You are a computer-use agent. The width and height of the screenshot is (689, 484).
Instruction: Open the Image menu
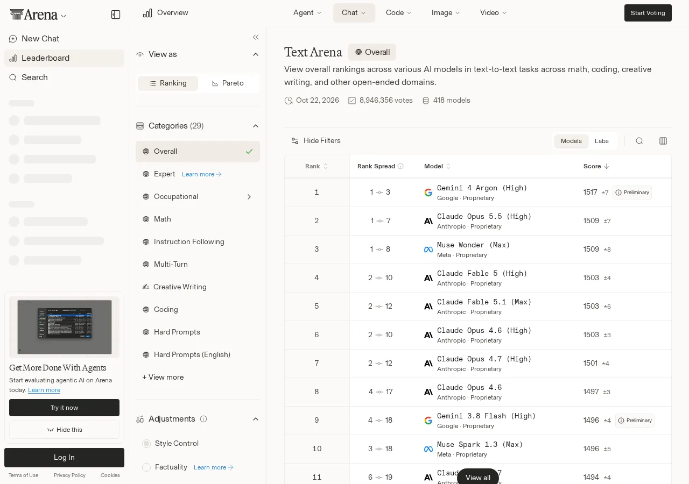[446, 13]
